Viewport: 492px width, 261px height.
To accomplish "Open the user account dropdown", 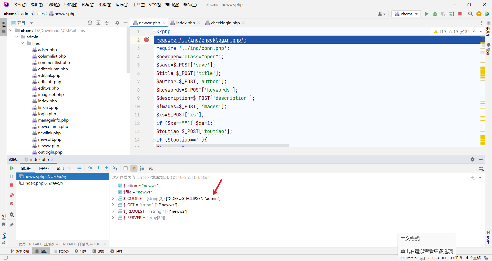I will (x=382, y=14).
